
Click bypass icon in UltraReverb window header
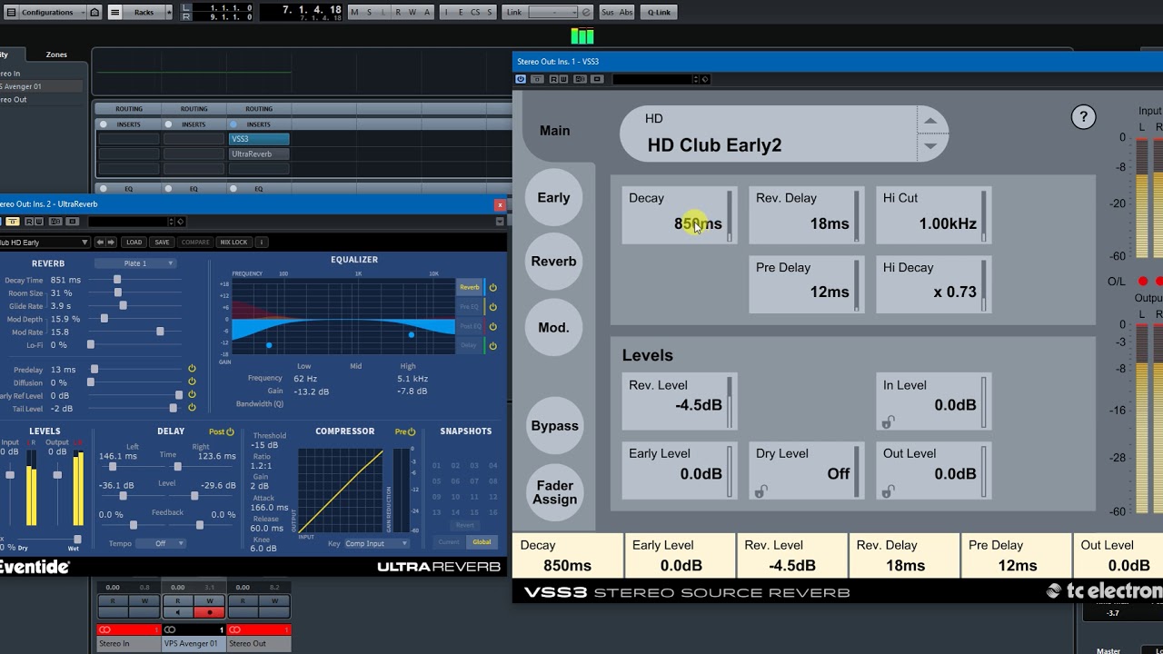point(13,222)
